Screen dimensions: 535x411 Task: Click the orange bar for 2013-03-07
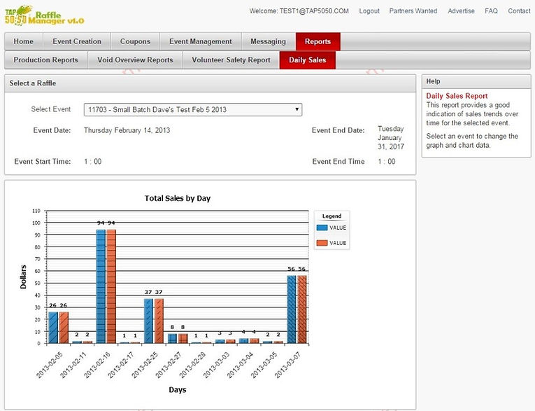pyautogui.click(x=302, y=309)
